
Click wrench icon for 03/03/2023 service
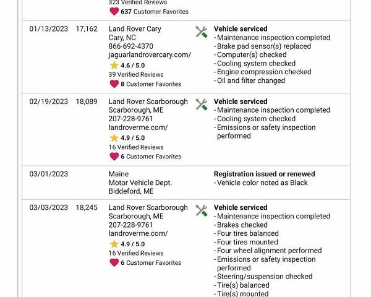click(x=201, y=210)
